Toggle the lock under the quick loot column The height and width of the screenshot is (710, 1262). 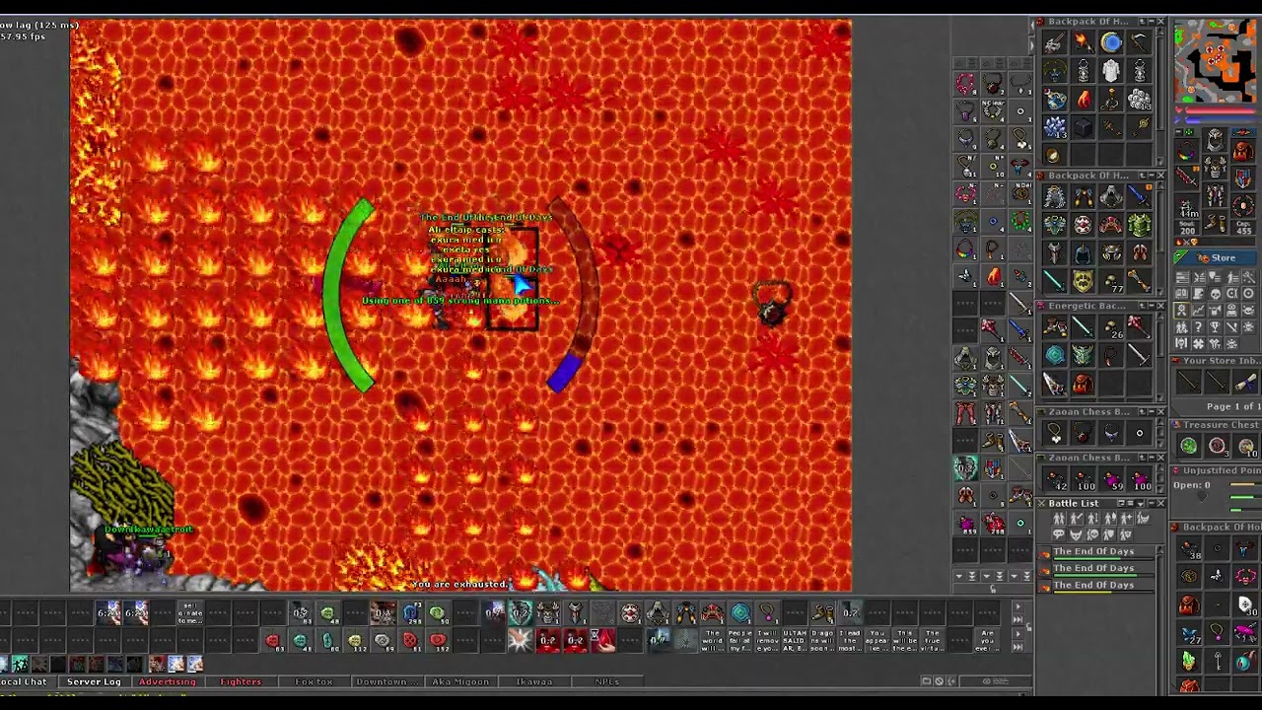[x=993, y=589]
